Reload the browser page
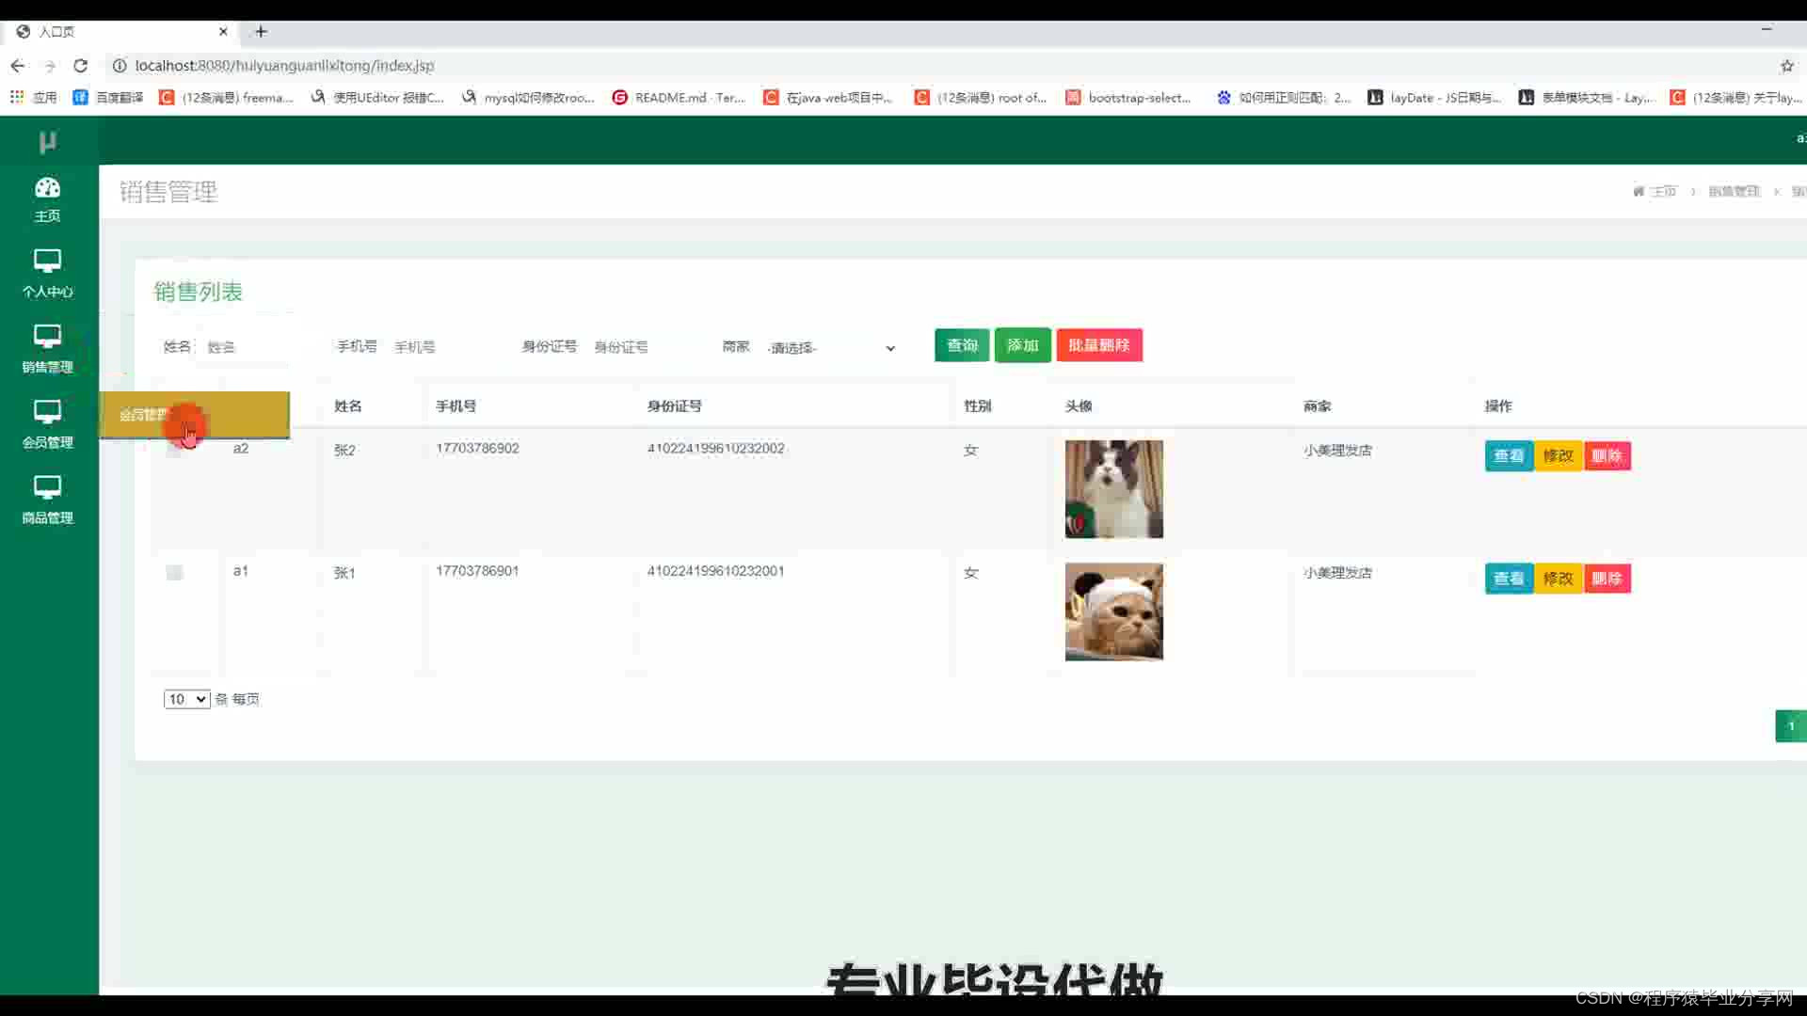Viewport: 1807px width, 1016px height. tap(81, 66)
